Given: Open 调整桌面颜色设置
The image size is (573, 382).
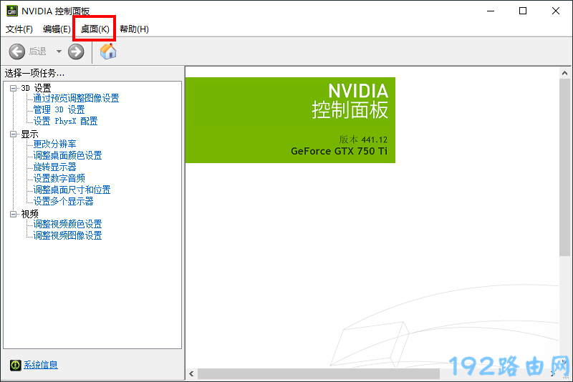Looking at the screenshot, I should (x=67, y=155).
